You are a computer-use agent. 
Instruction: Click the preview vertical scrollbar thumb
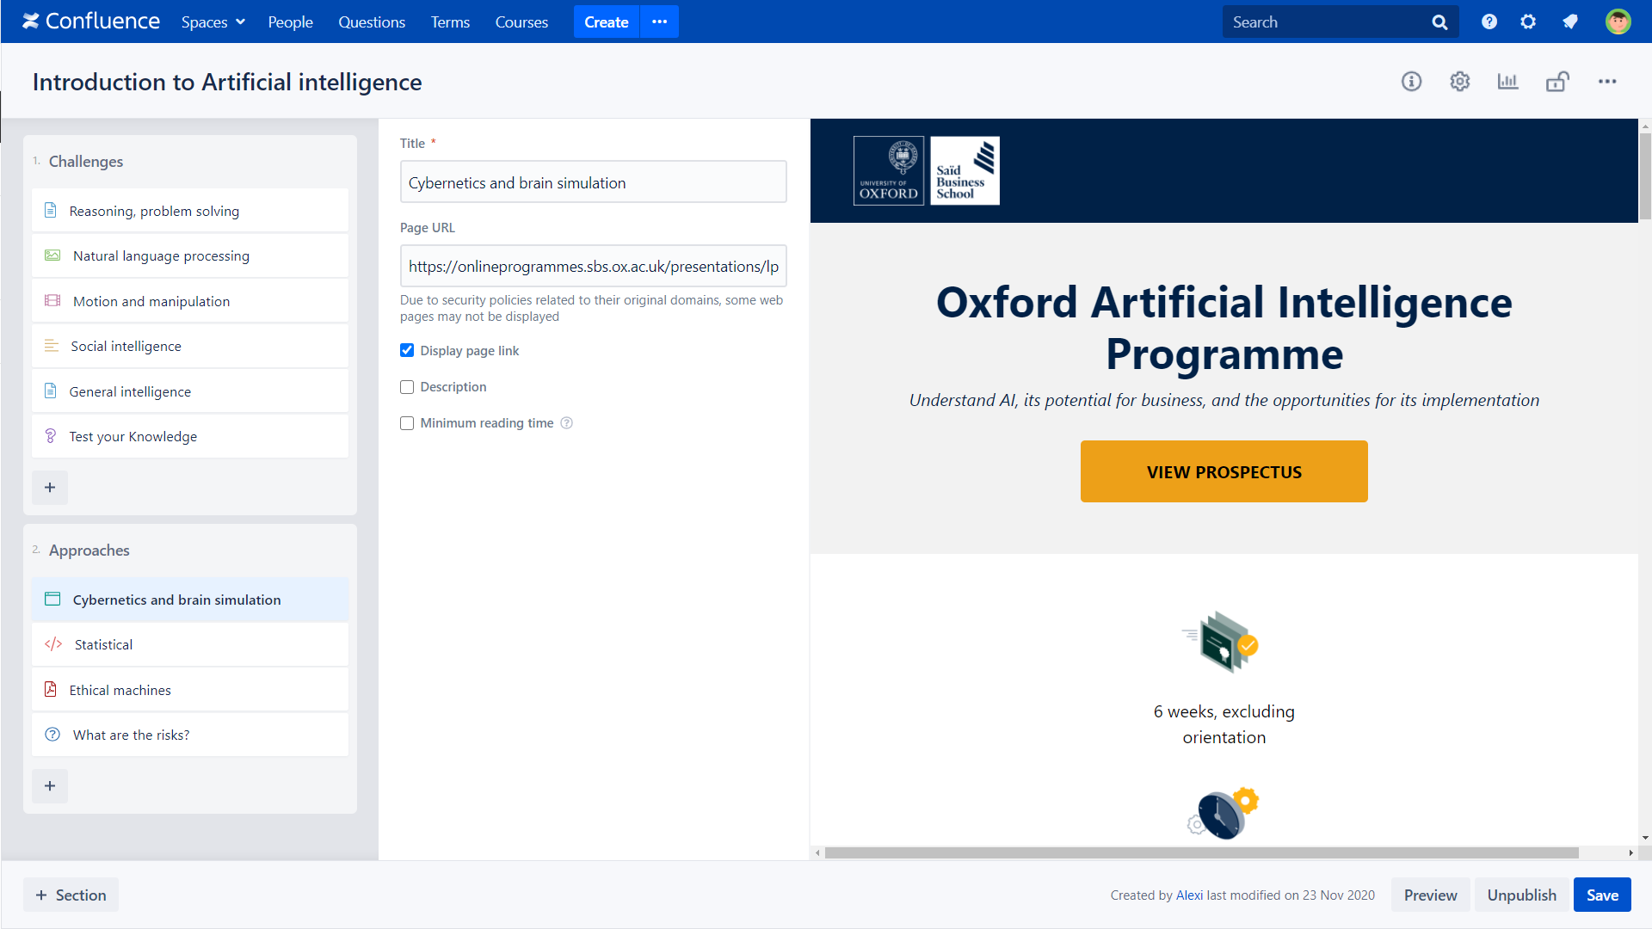[1645, 176]
